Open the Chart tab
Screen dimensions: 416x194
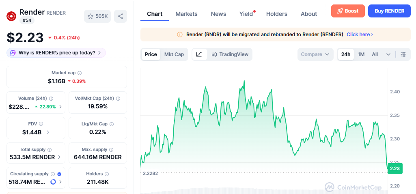[x=155, y=14]
